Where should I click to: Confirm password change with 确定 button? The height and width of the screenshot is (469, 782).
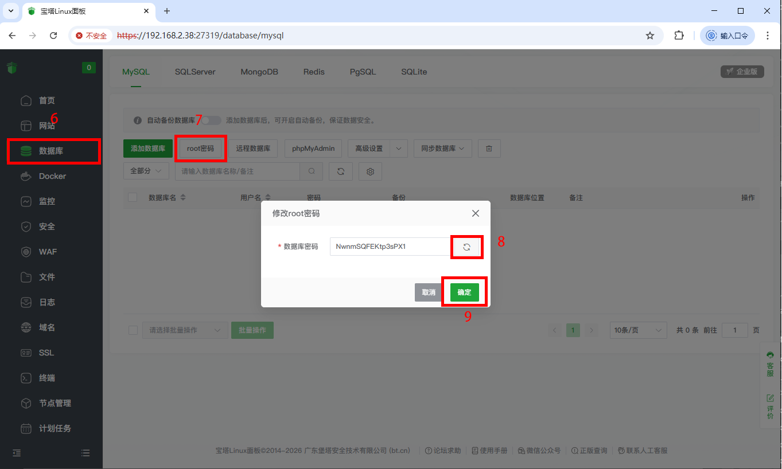click(464, 292)
